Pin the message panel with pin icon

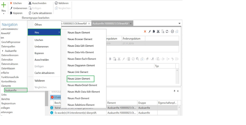174,91
